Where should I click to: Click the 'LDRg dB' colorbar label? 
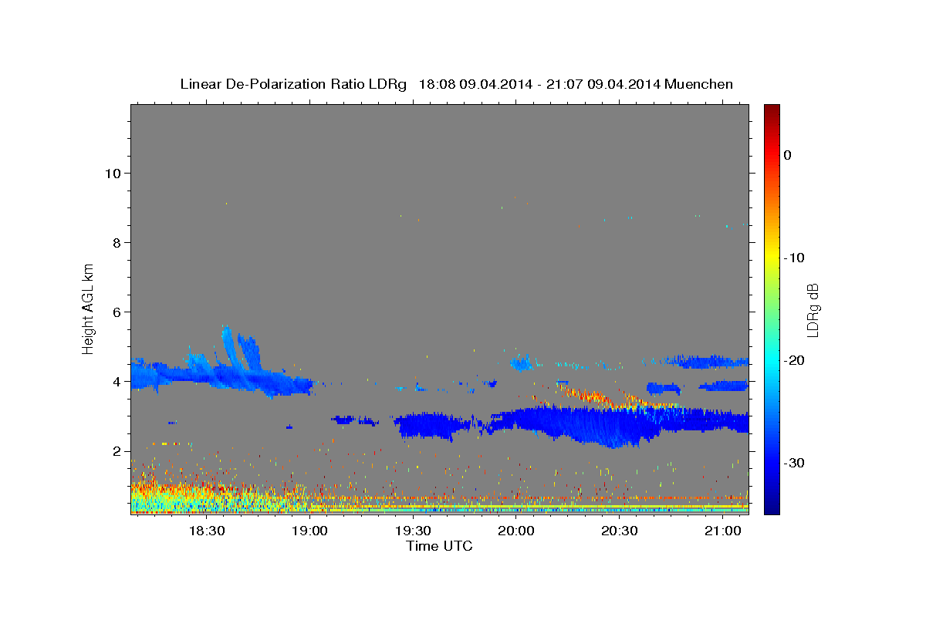[x=813, y=310]
